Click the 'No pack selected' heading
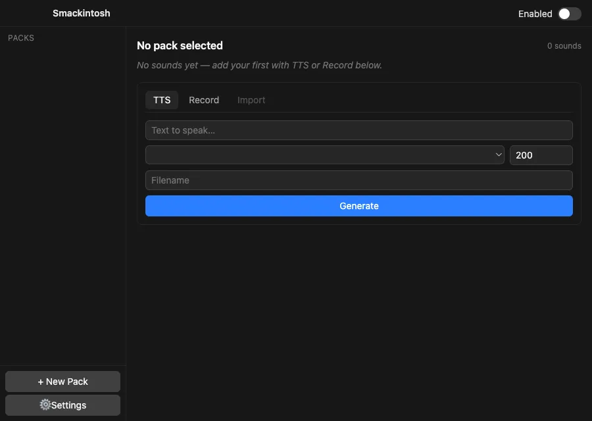Viewport: 592px width, 421px height. 180,45
